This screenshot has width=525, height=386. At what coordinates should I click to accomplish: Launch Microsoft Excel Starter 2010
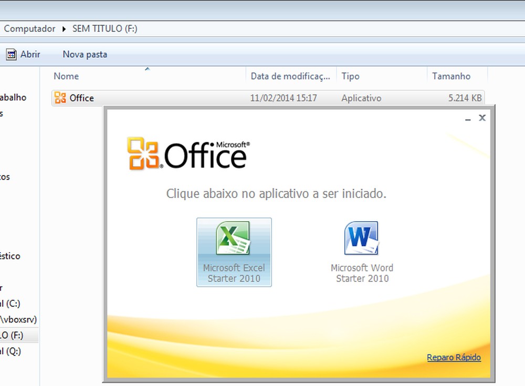tap(234, 253)
